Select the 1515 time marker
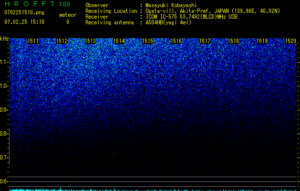The height and width of the screenshot is (191, 300). pyautogui.click(x=147, y=41)
